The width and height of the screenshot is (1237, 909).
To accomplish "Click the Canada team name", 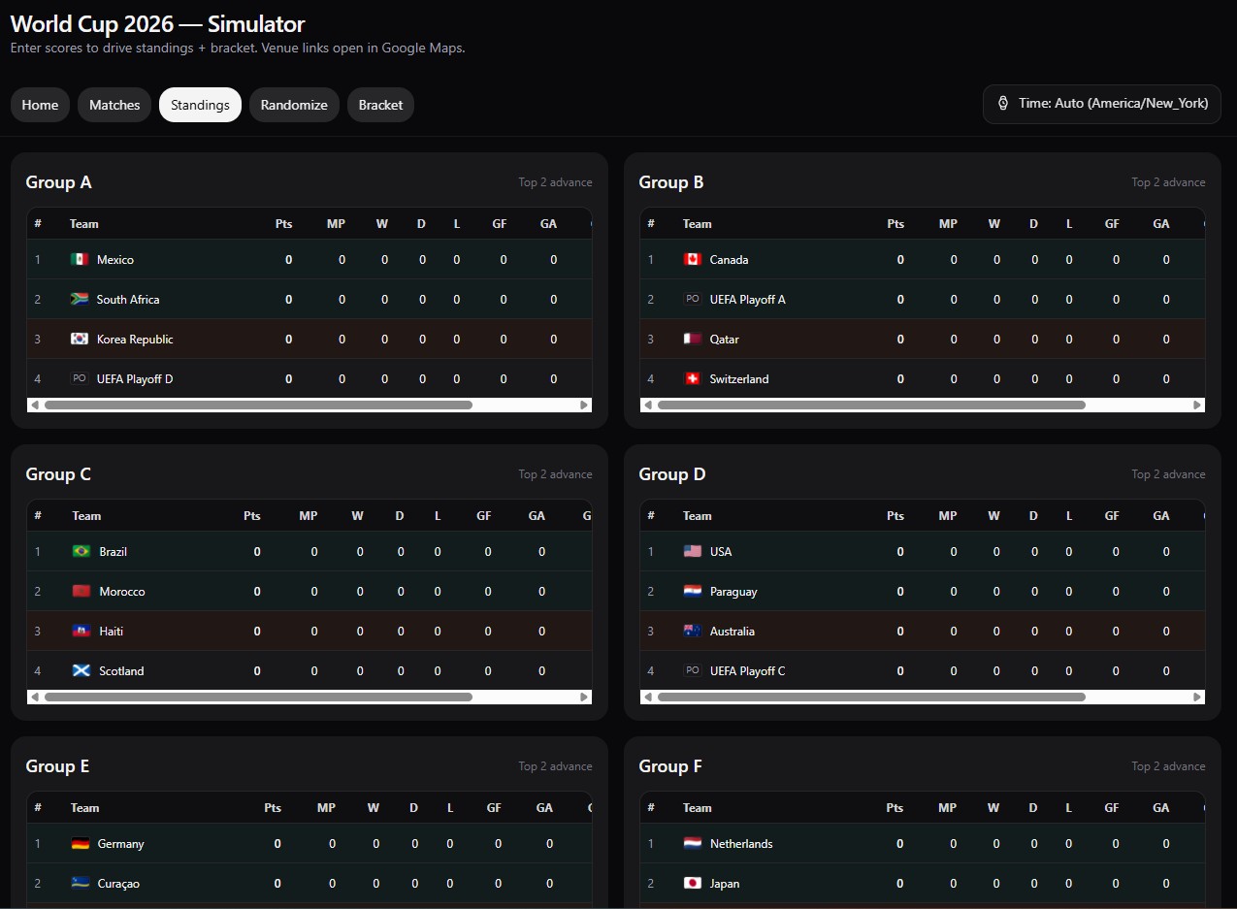I will click(x=729, y=259).
